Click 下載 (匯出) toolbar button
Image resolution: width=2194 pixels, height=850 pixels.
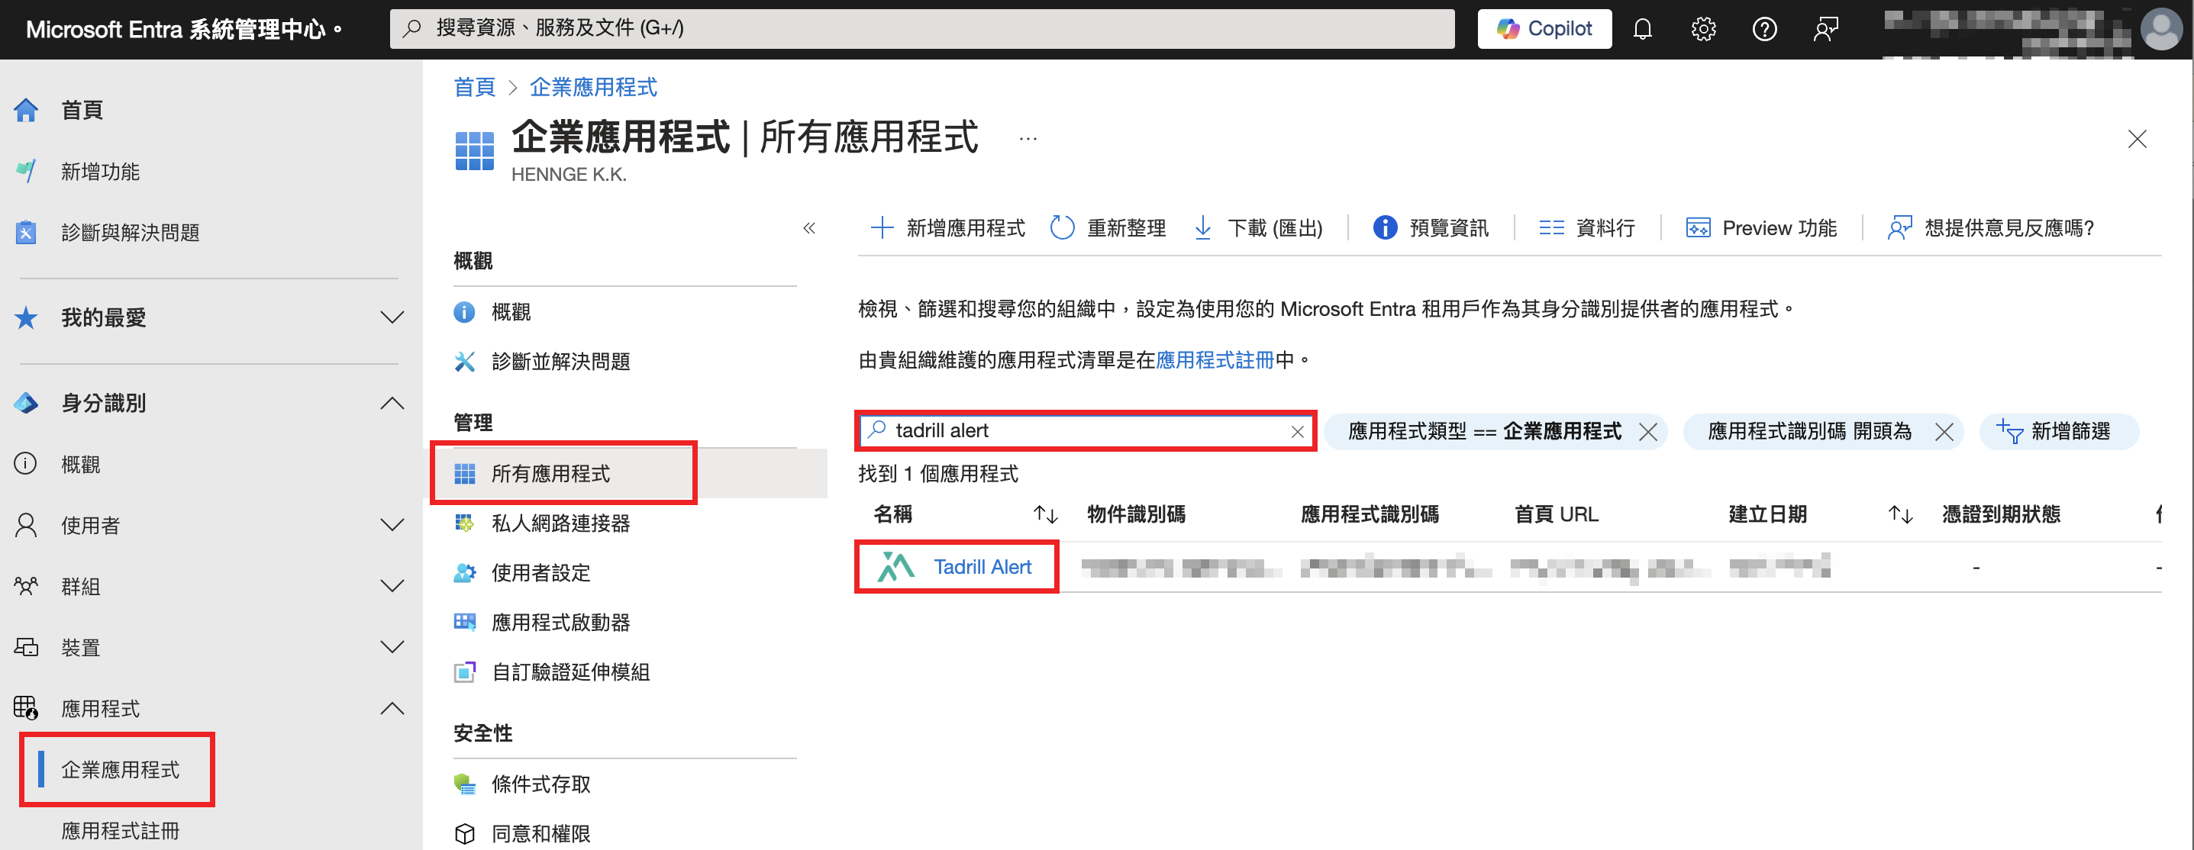pyautogui.click(x=1258, y=228)
